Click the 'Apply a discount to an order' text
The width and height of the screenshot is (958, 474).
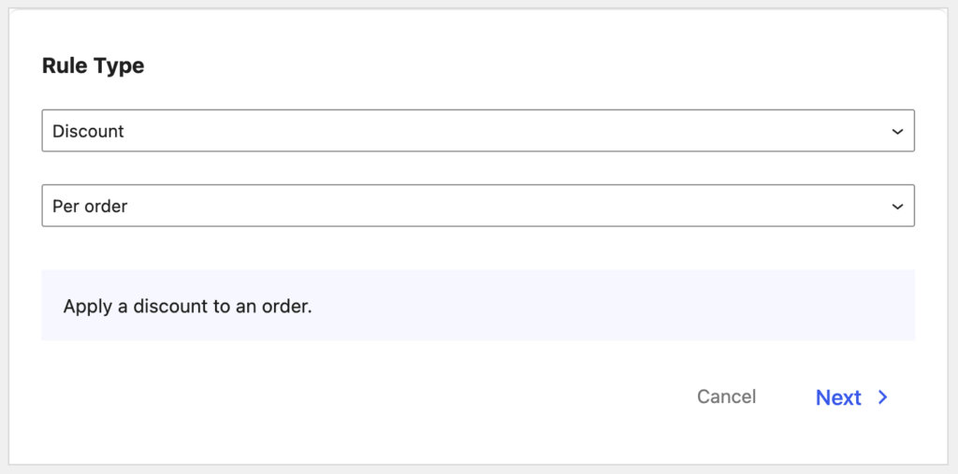click(187, 306)
